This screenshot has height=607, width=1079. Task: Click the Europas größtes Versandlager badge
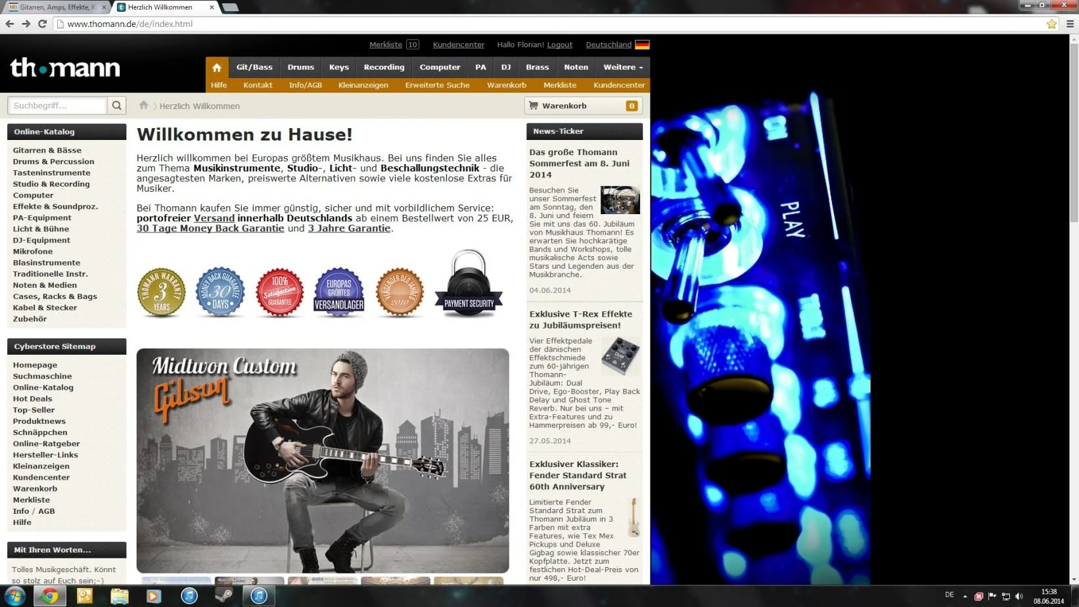(x=339, y=292)
